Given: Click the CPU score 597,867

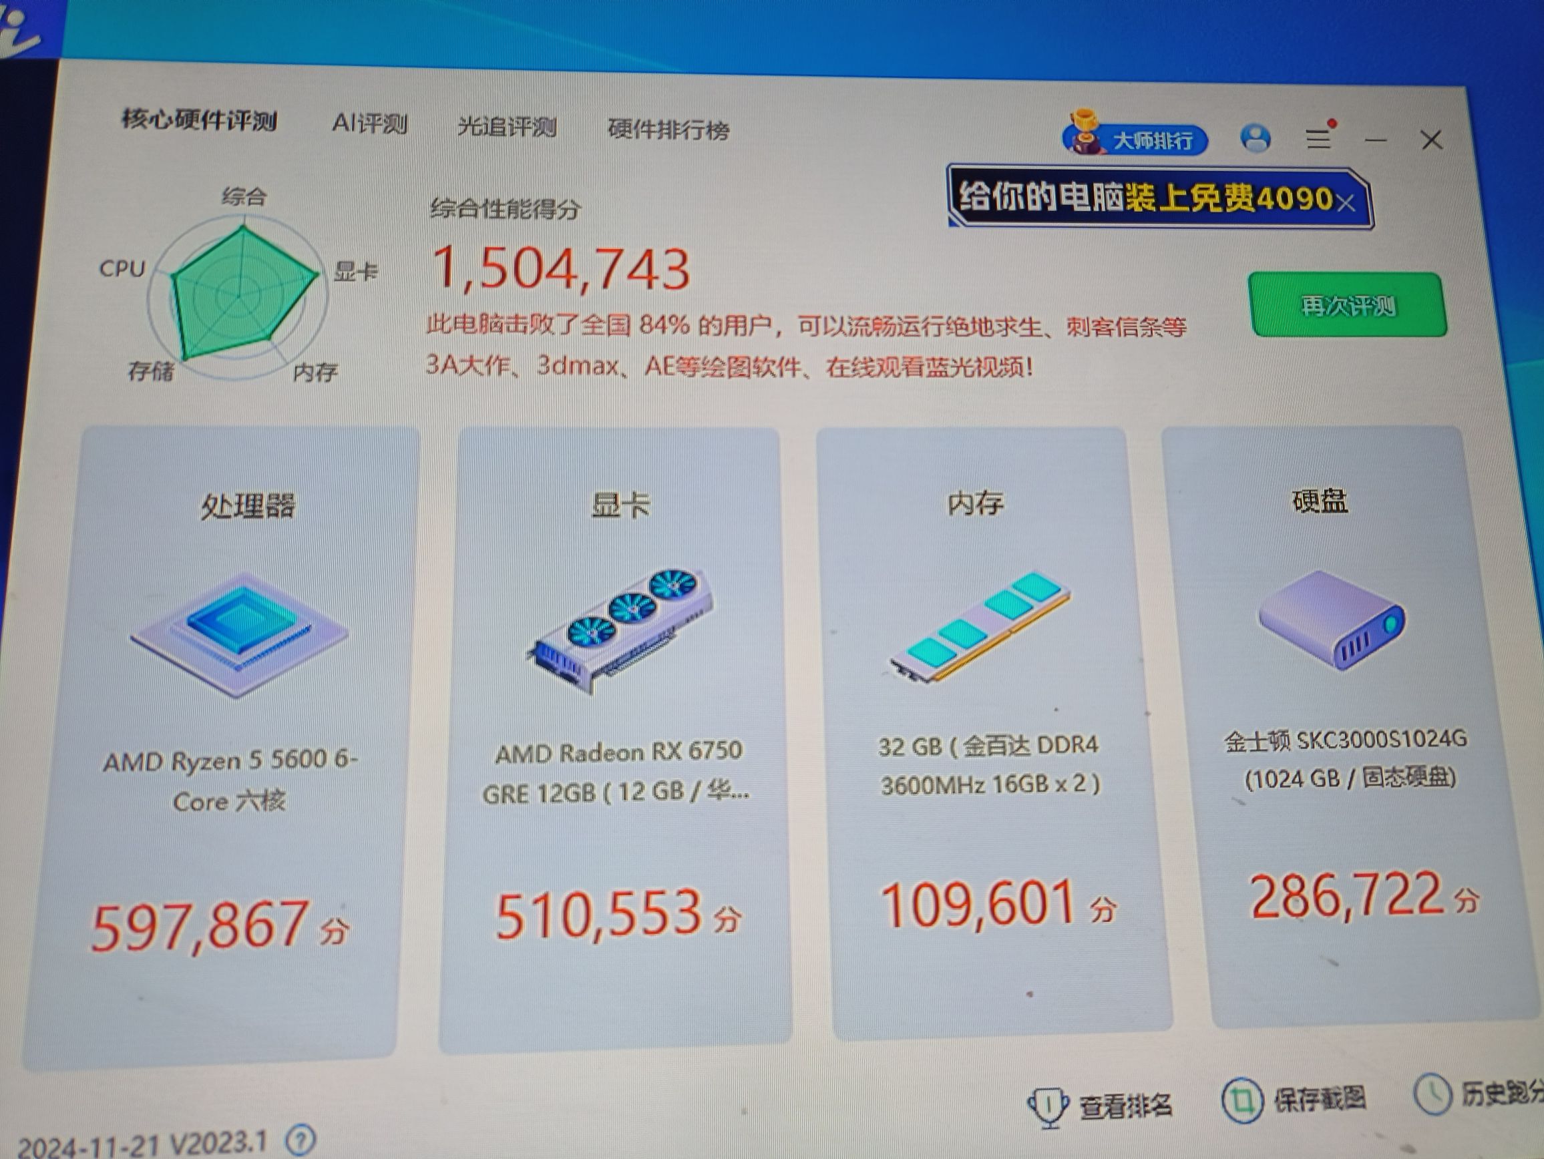Looking at the screenshot, I should (x=200, y=926).
